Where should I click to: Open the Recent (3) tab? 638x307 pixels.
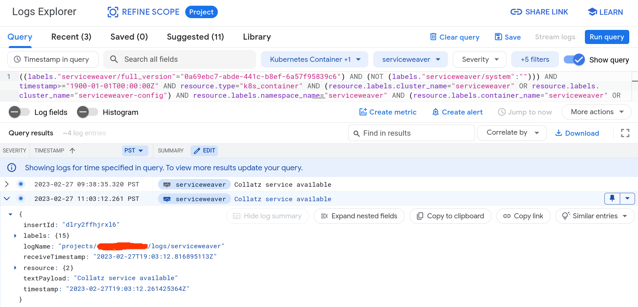71,37
